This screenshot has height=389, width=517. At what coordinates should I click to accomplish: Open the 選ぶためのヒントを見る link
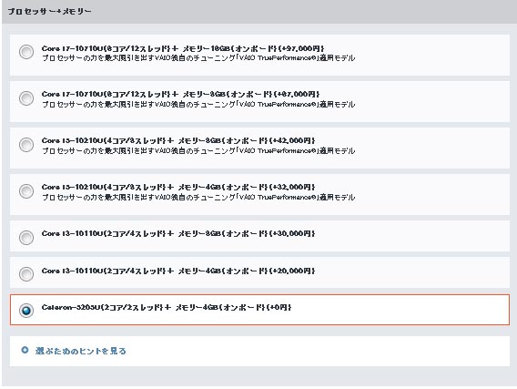click(80, 351)
